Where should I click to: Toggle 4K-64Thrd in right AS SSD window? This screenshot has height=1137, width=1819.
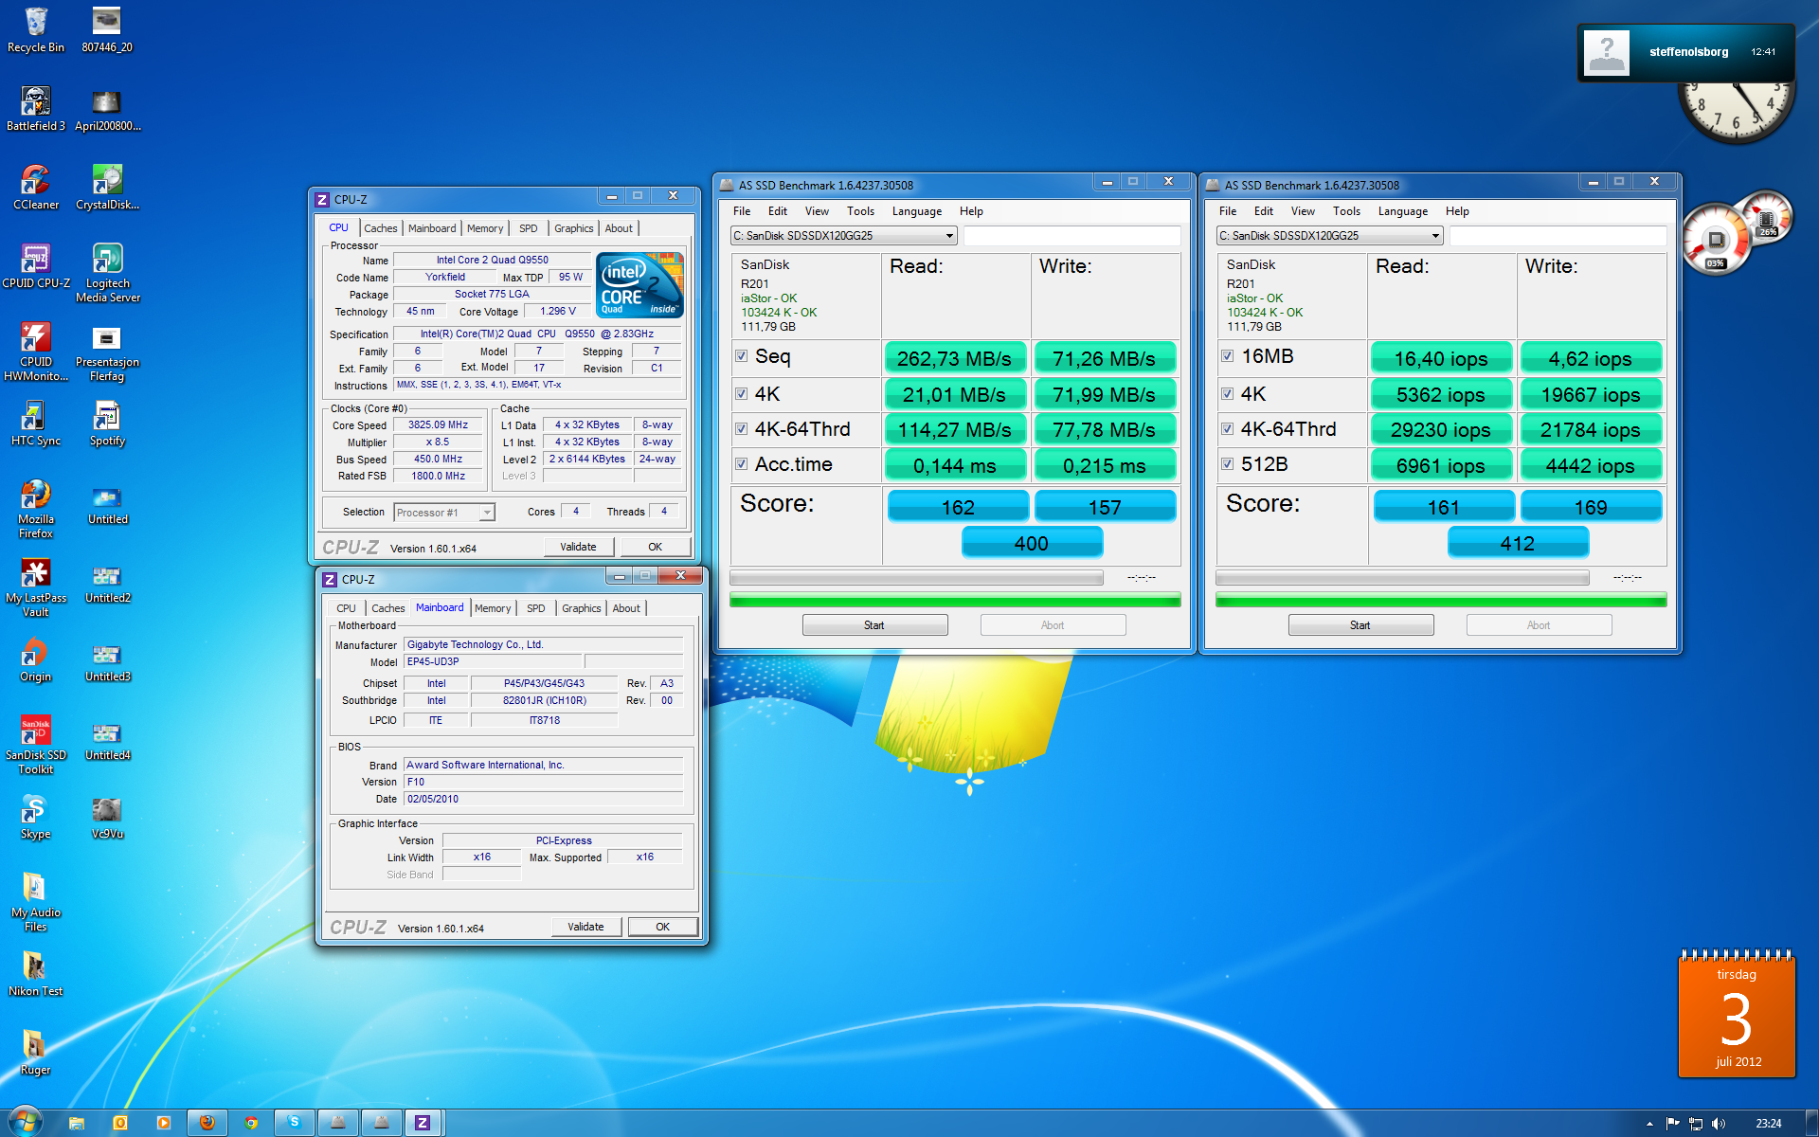coord(1228,429)
